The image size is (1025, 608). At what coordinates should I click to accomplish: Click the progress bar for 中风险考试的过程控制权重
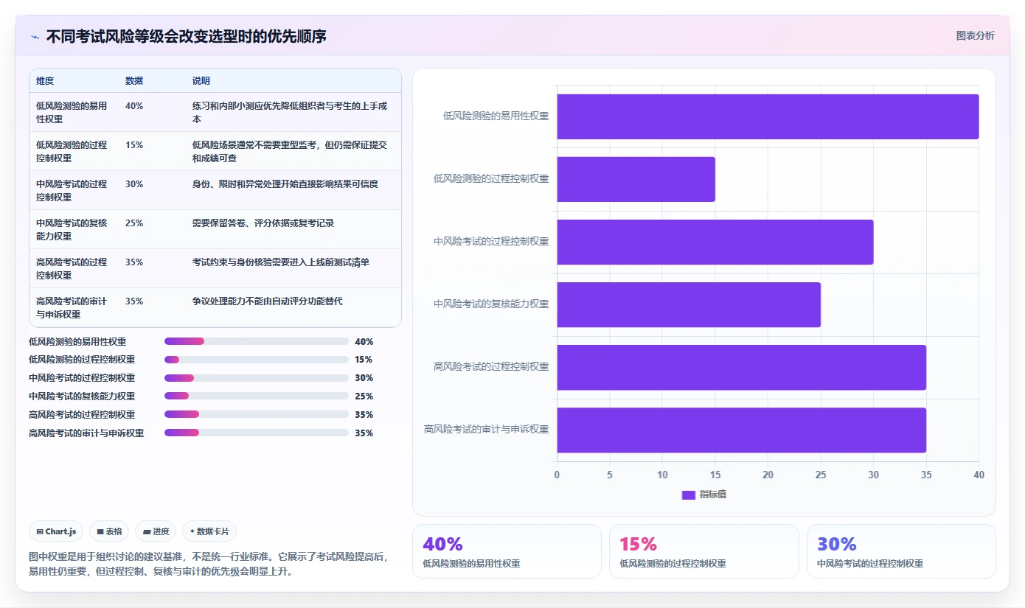(256, 378)
